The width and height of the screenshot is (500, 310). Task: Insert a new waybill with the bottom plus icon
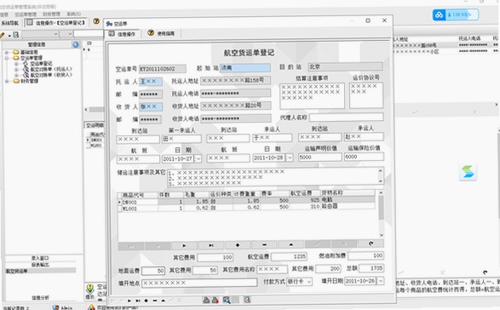click(146, 301)
